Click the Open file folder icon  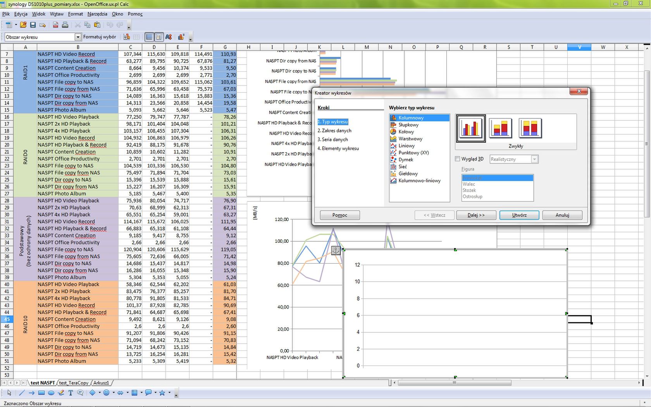tap(23, 25)
